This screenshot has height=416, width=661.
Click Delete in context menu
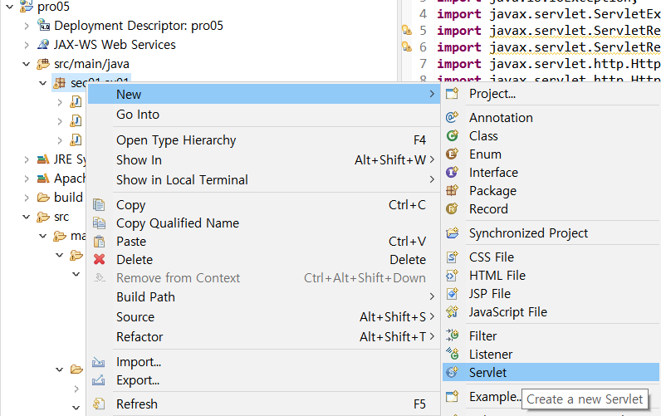tap(264, 259)
